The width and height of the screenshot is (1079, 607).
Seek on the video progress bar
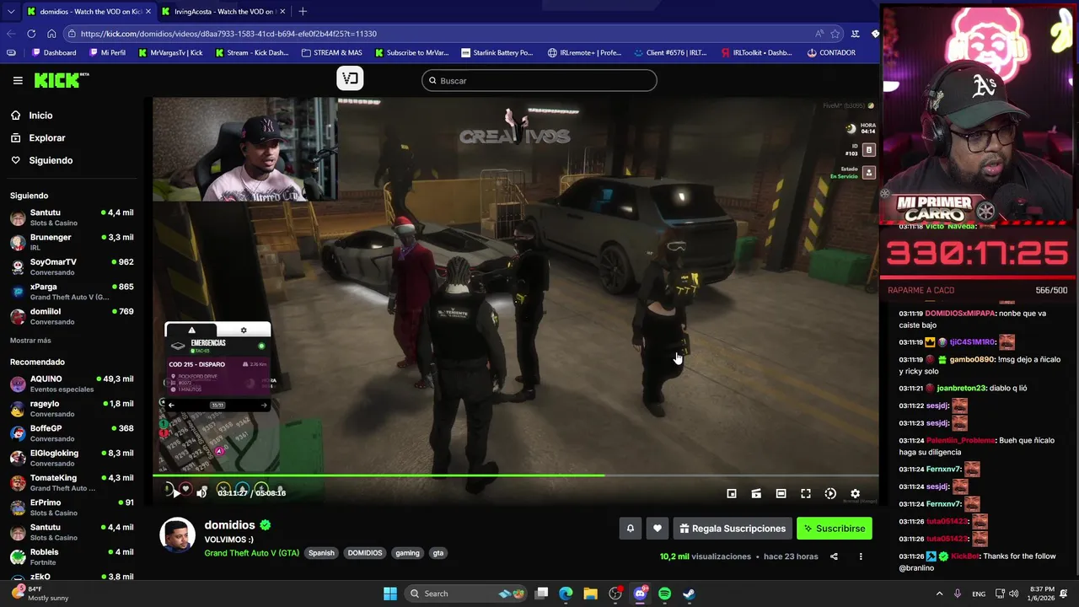(515, 476)
